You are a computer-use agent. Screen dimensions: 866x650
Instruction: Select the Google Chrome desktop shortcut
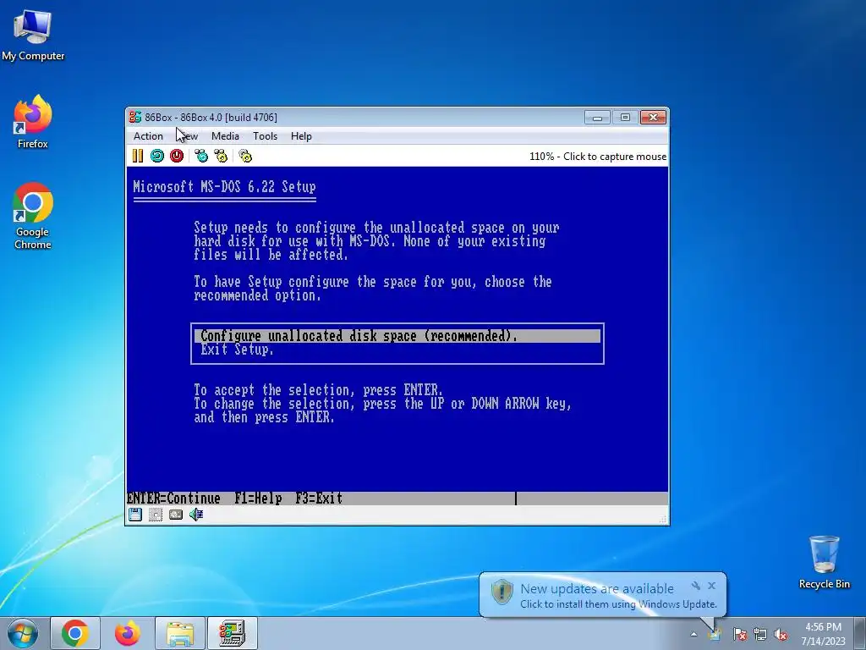click(x=33, y=216)
